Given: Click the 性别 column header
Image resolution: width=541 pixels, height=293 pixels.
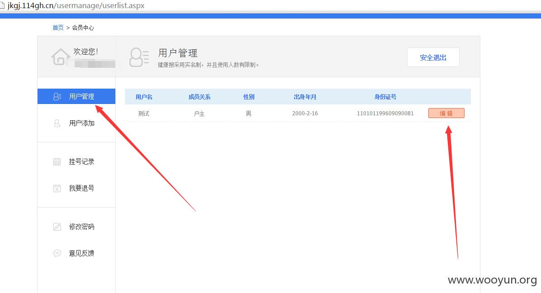Looking at the screenshot, I should coord(249,97).
